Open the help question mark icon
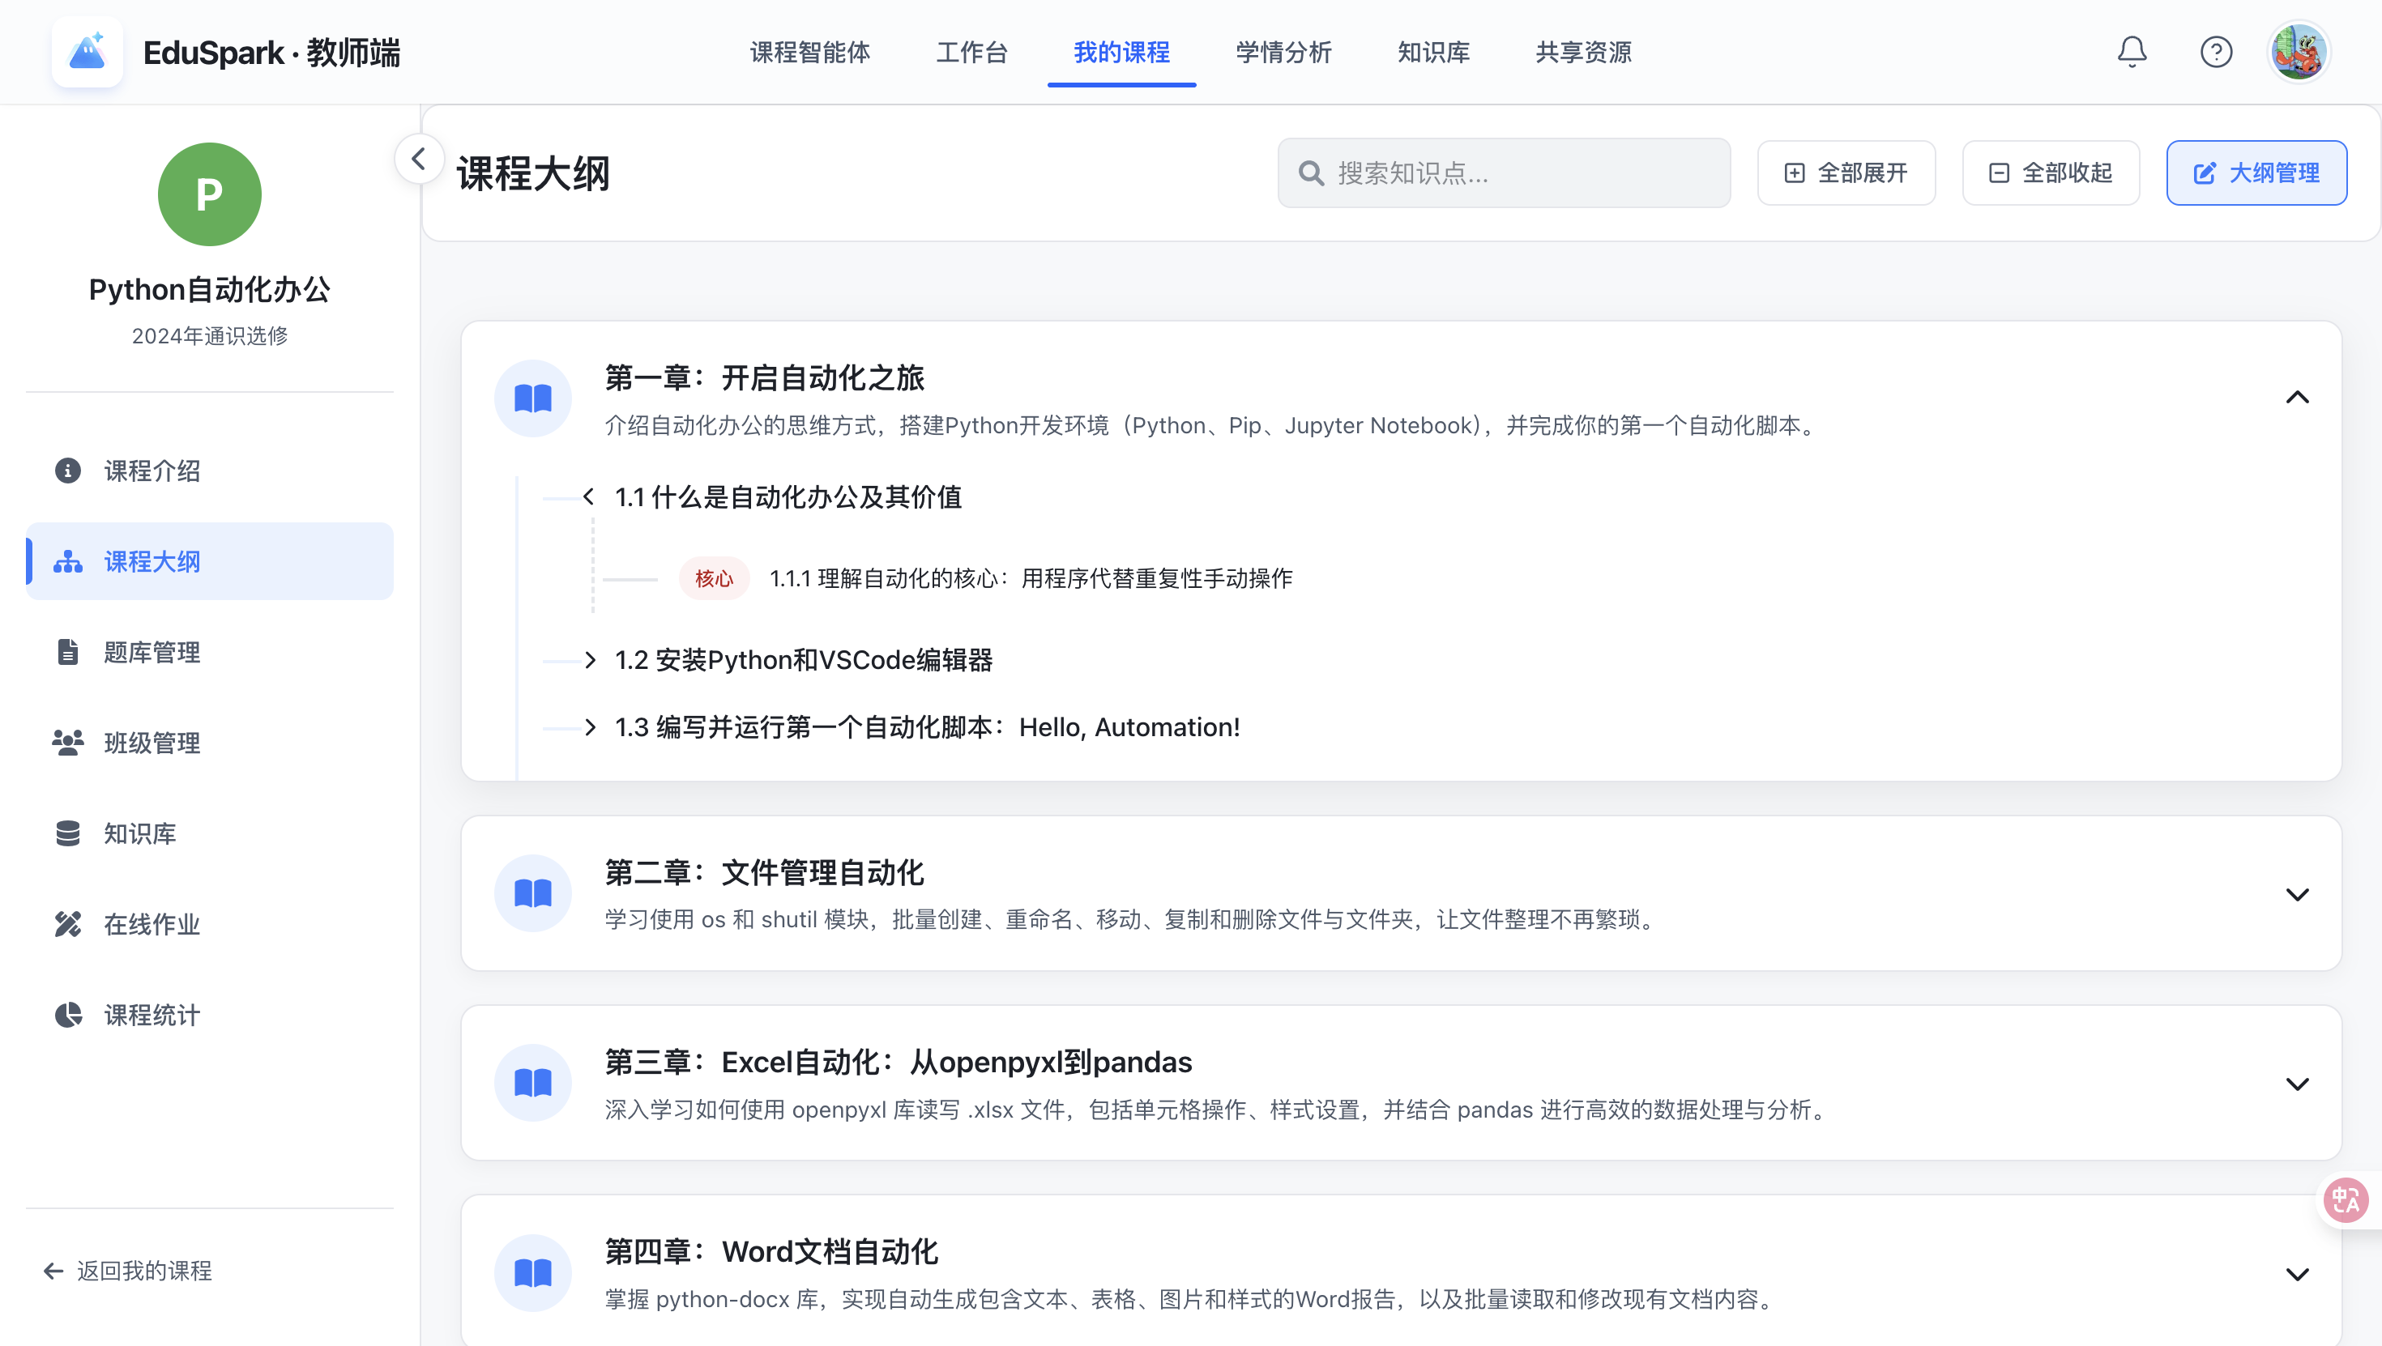 [2216, 52]
